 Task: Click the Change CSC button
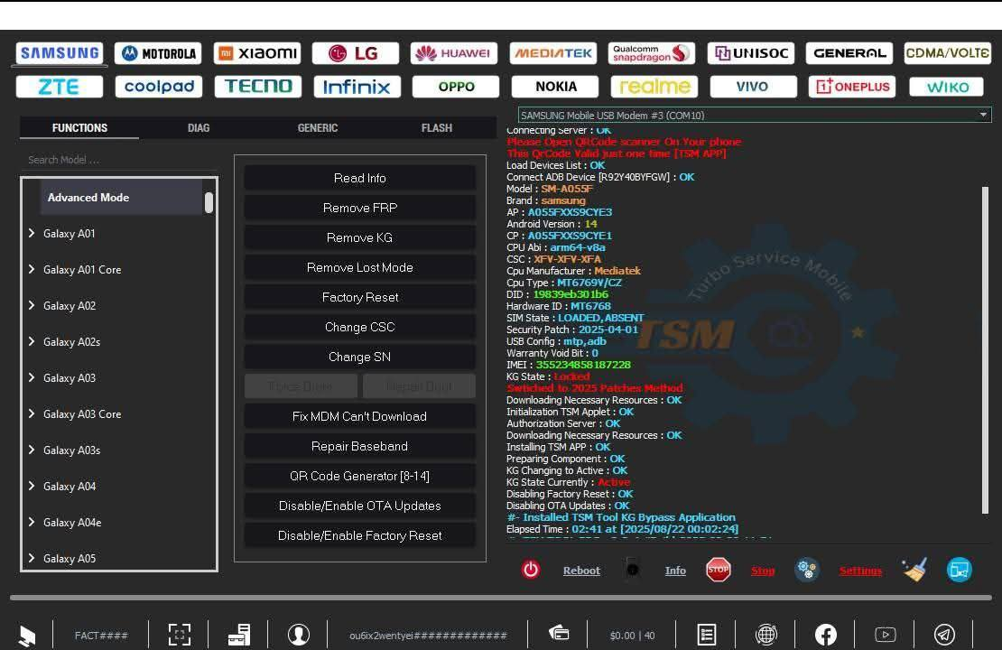click(x=360, y=327)
